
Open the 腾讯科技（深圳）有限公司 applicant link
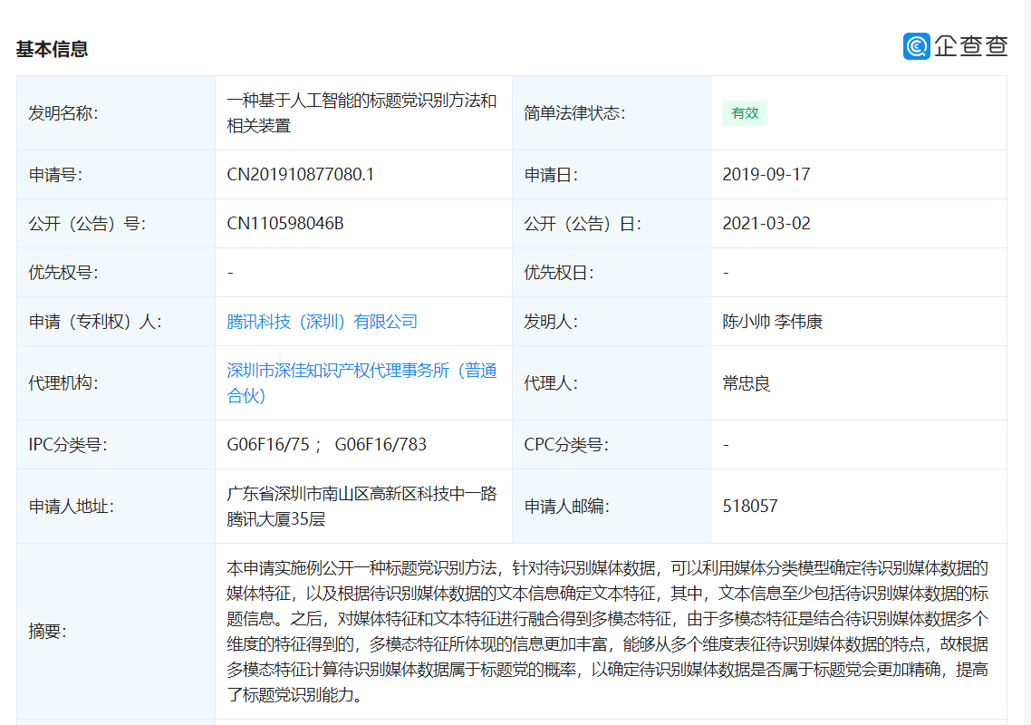322,322
